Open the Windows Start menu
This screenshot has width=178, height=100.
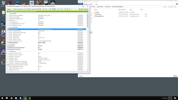point(2,98)
